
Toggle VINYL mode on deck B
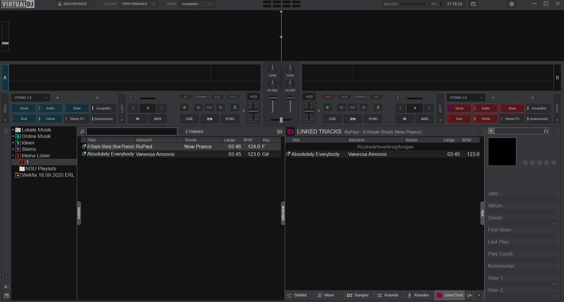328,97
